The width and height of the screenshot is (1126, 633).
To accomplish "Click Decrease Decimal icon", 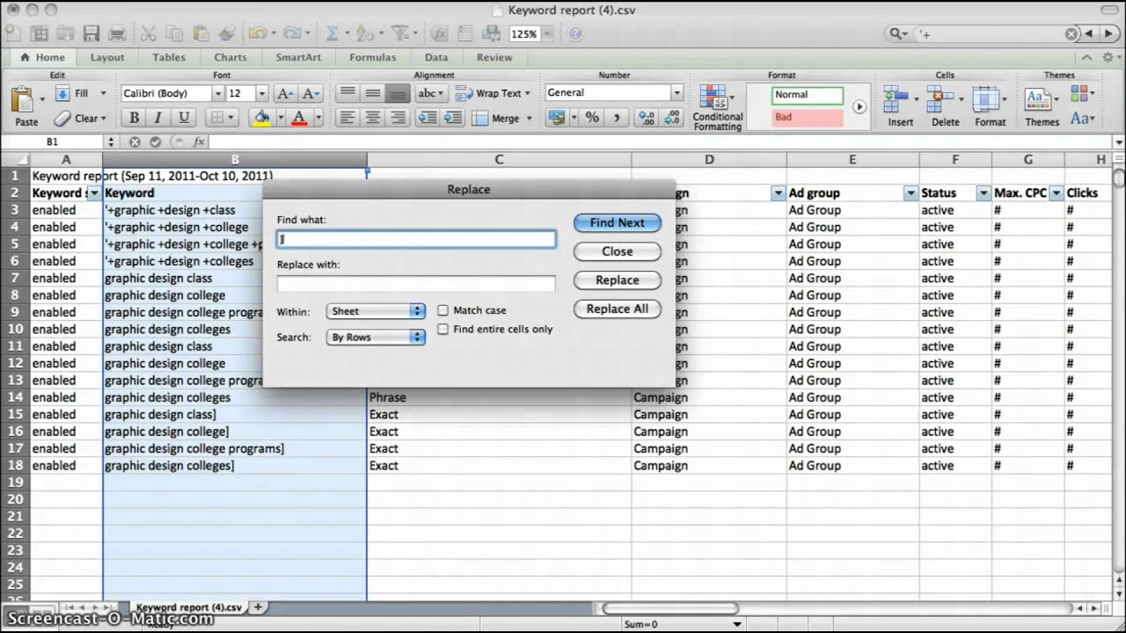I will tap(673, 118).
